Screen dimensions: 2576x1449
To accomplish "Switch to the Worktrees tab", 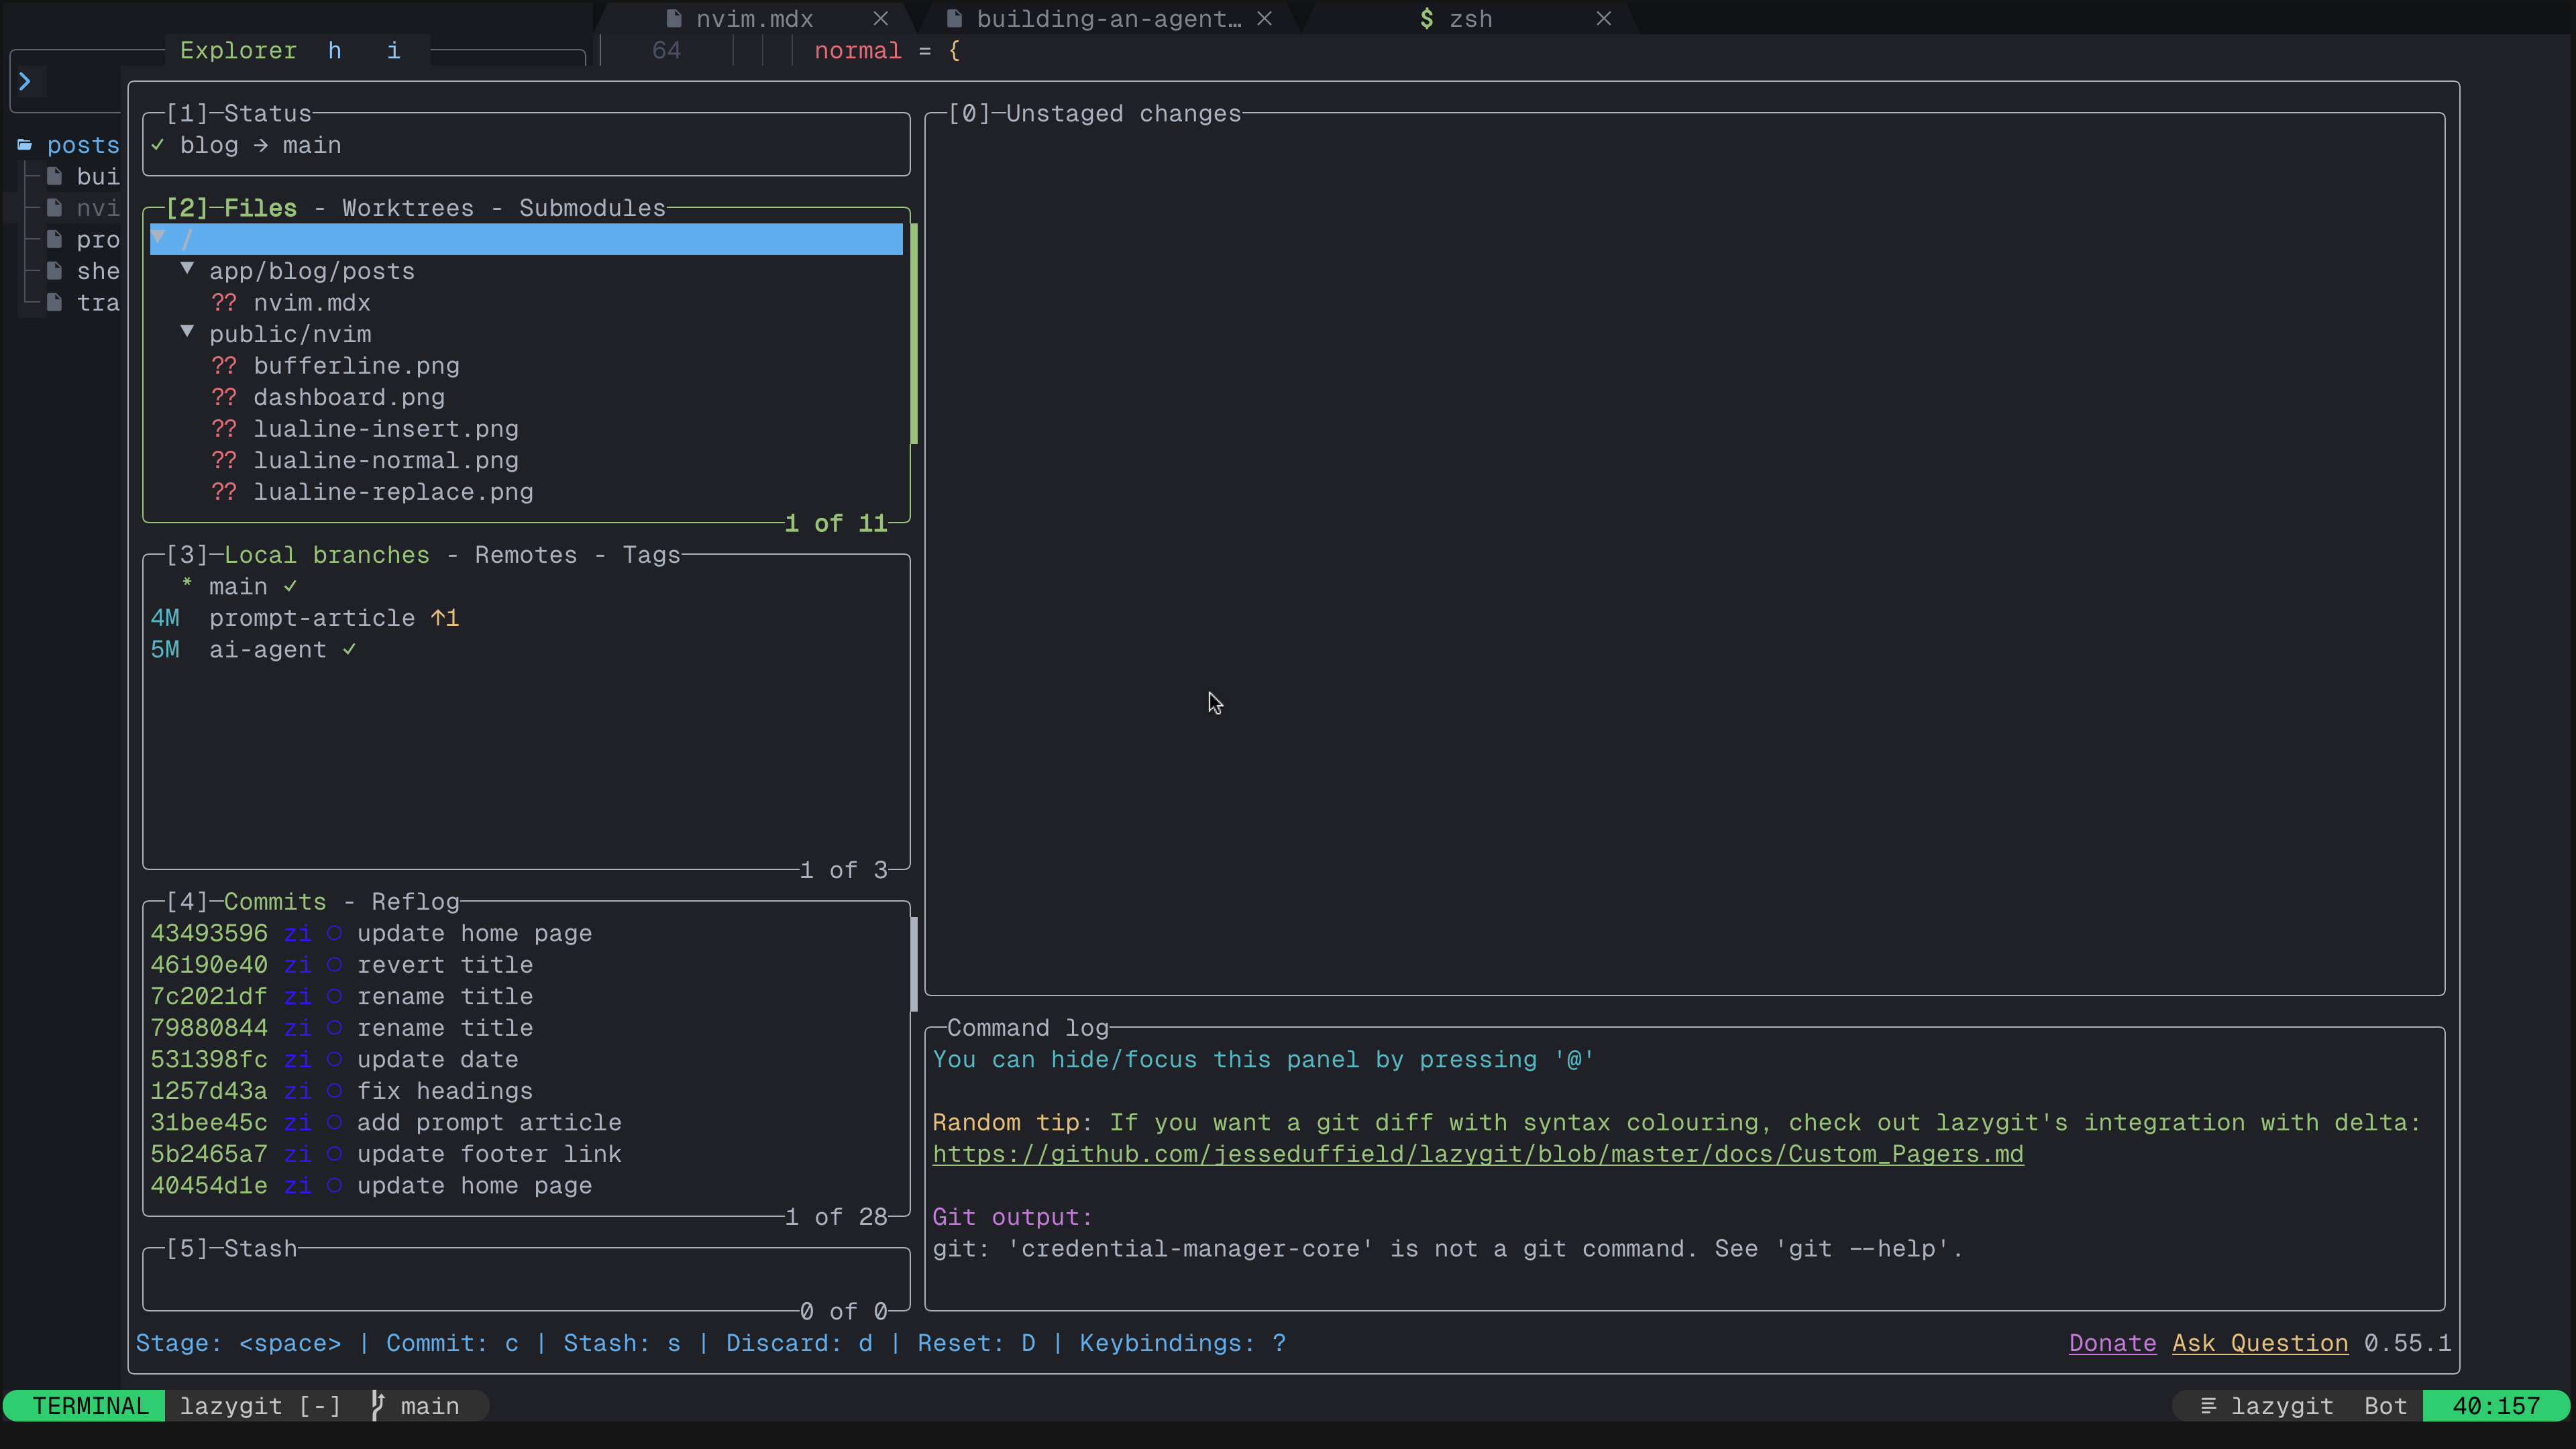I will (x=407, y=208).
